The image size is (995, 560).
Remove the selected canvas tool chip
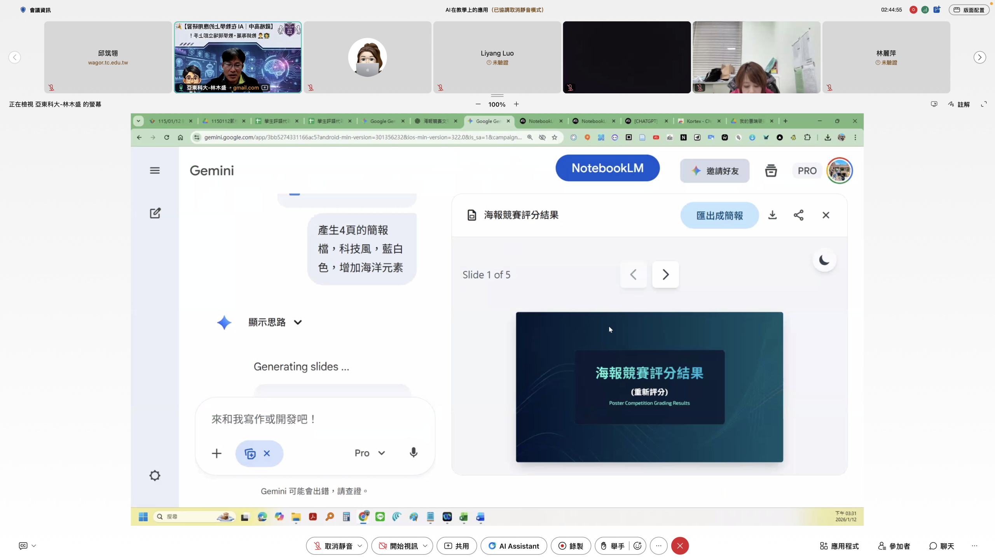(x=267, y=453)
